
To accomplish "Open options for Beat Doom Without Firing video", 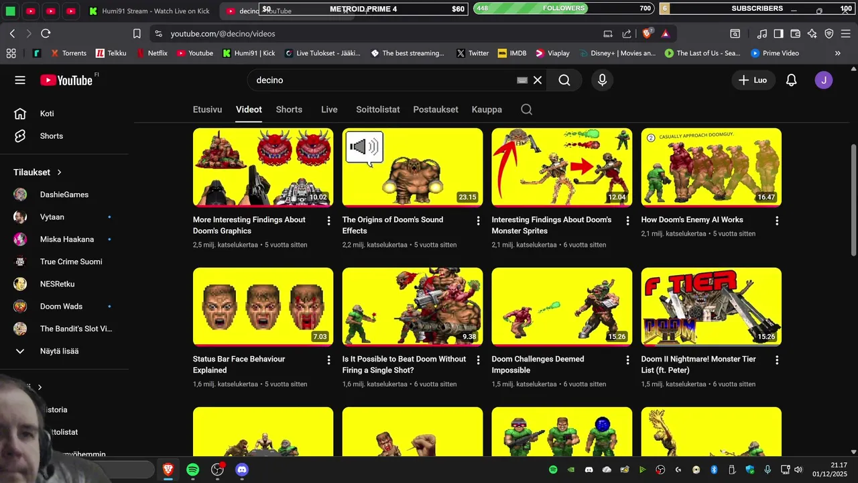I will (478, 360).
